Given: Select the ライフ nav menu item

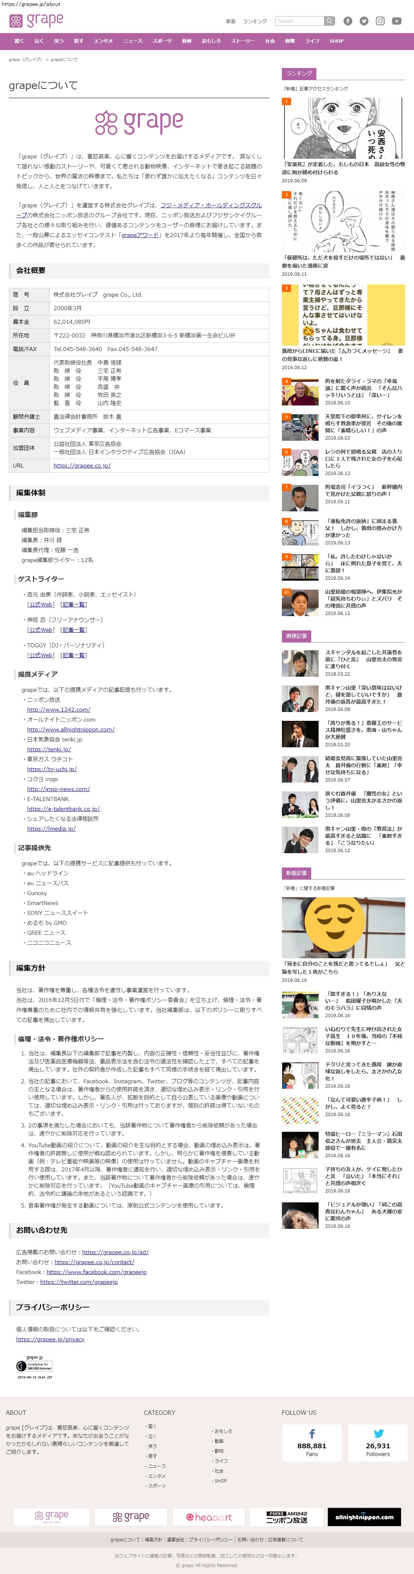Looking at the screenshot, I should point(312,41).
